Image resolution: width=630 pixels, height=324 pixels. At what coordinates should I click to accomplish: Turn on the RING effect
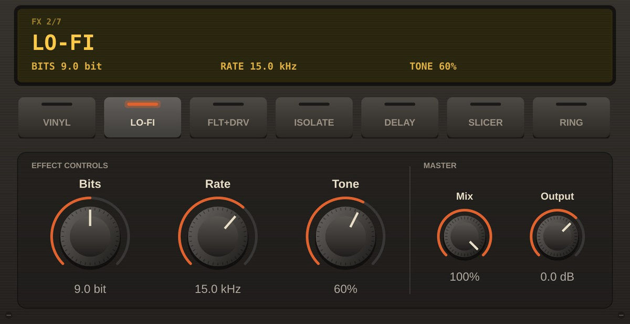(571, 117)
